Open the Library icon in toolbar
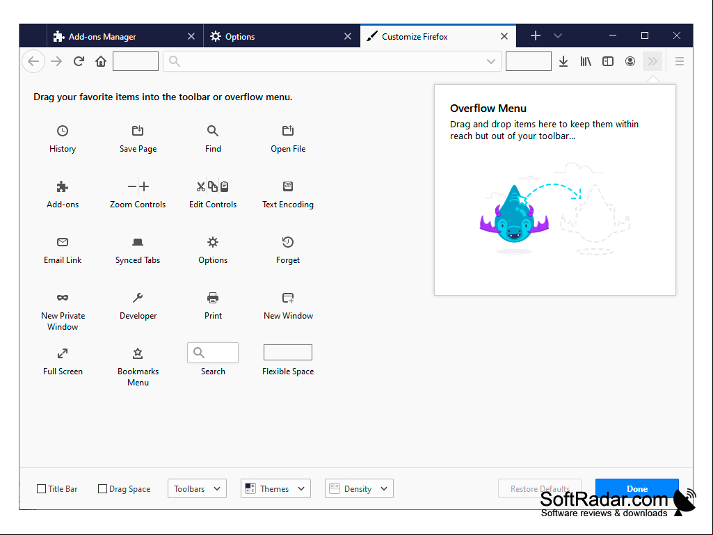The height and width of the screenshot is (535, 713). click(x=586, y=61)
